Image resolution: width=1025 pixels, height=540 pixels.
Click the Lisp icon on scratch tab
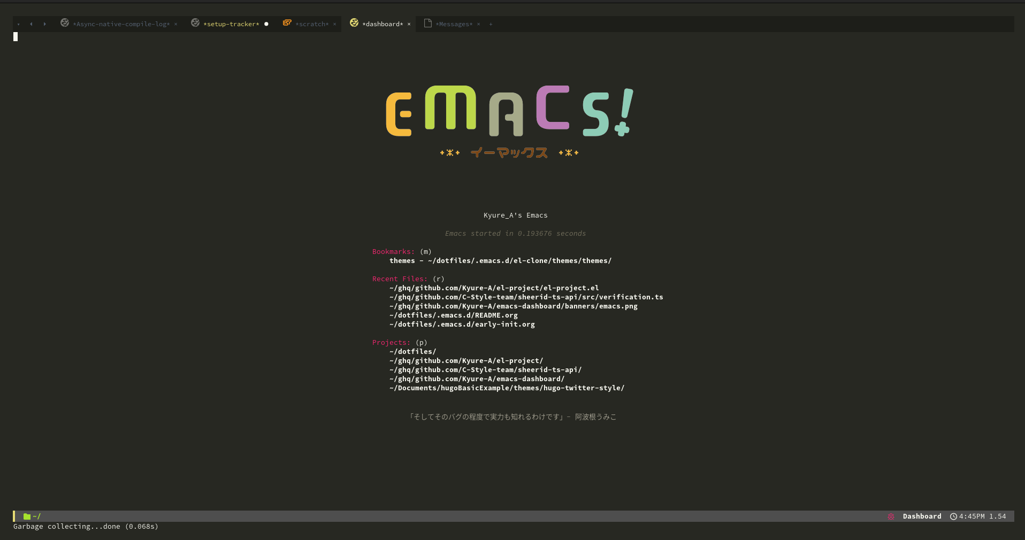pos(287,22)
